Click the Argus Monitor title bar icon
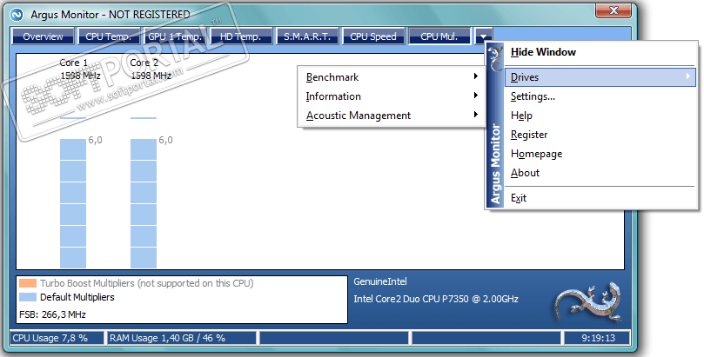704x357 pixels. click(x=17, y=15)
